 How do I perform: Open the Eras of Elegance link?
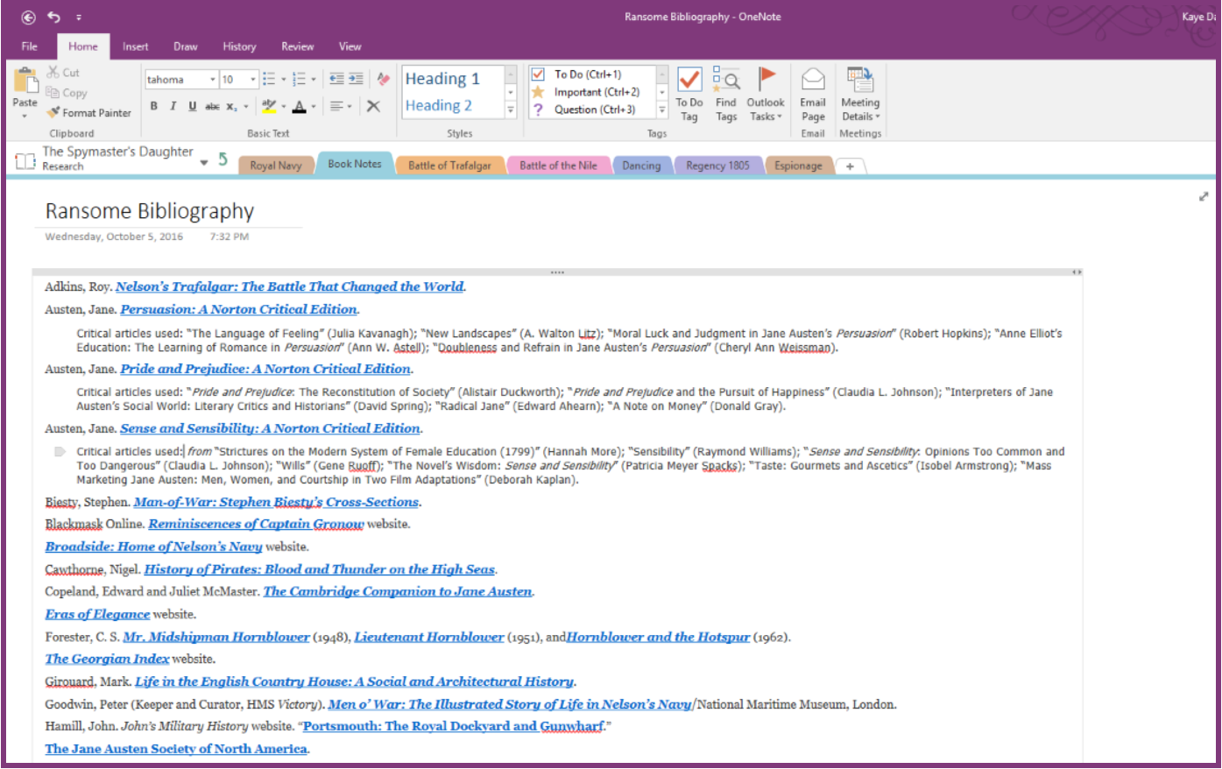point(97,614)
